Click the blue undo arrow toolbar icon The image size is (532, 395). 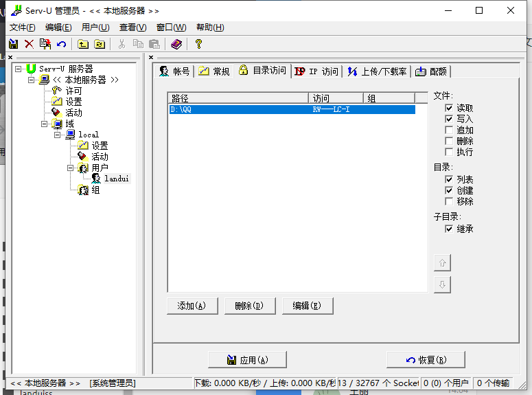coord(61,44)
